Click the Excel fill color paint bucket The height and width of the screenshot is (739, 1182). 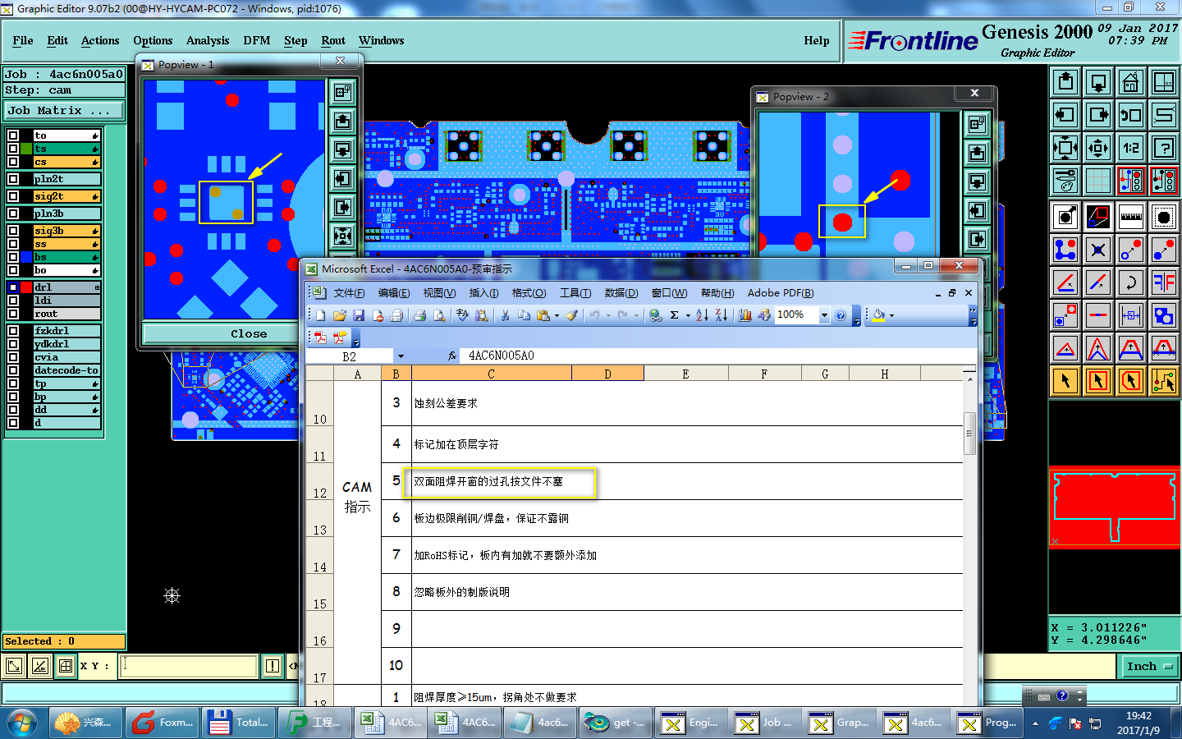point(878,315)
